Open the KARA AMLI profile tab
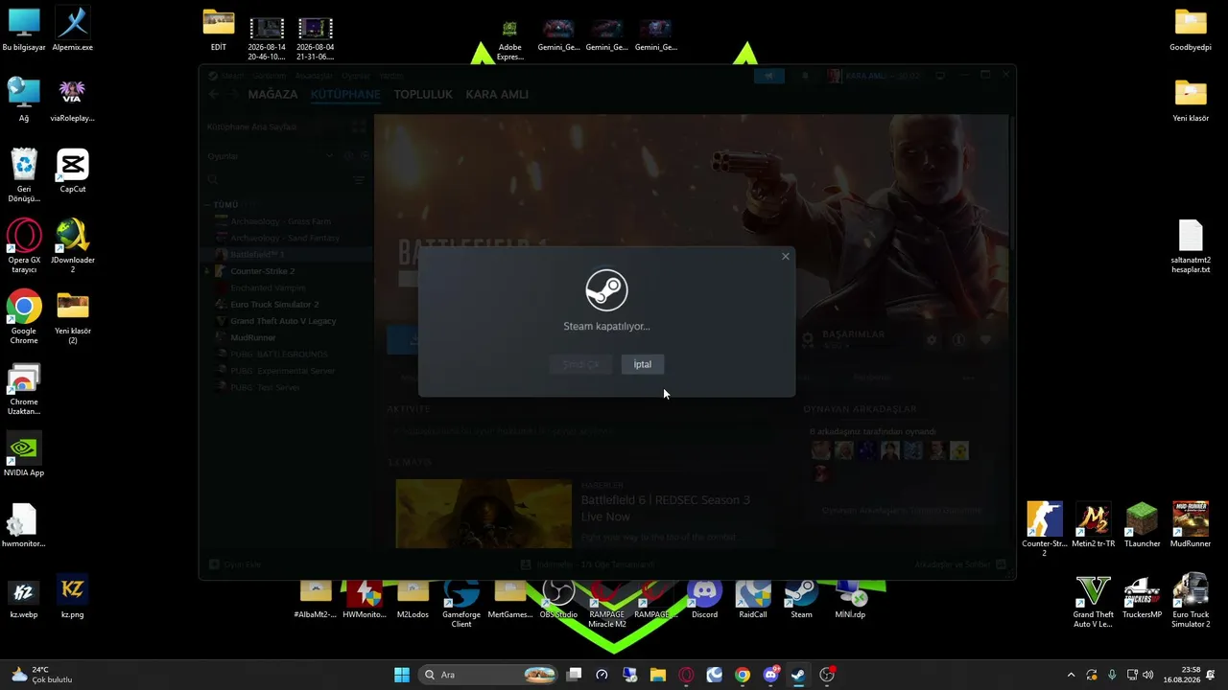Image resolution: width=1228 pixels, height=690 pixels. click(497, 94)
